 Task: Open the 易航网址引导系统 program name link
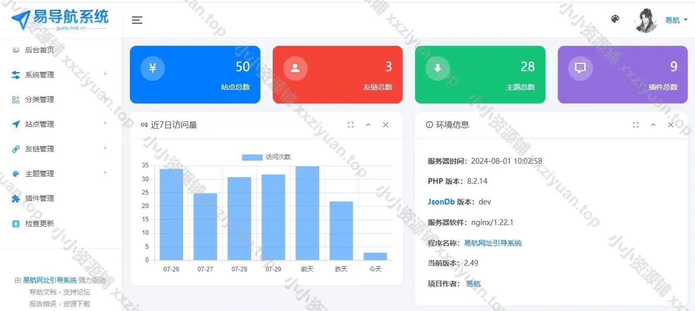click(x=492, y=243)
